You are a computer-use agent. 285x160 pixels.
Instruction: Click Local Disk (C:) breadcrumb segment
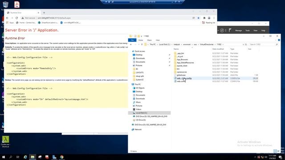point(164,44)
